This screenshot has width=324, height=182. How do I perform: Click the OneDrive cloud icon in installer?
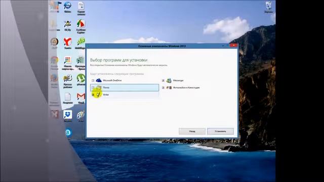99,80
